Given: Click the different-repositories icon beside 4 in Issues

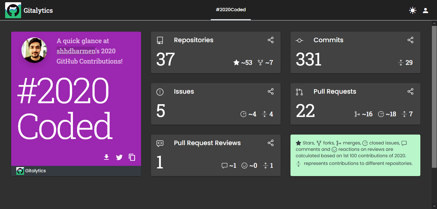Looking at the screenshot, I should click(265, 114).
